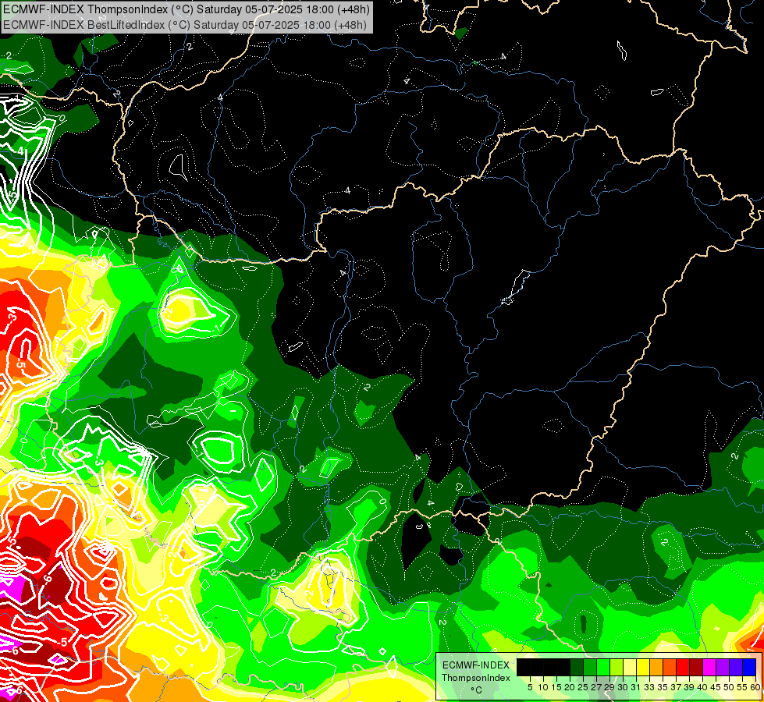
Task: Pick the magenta 40–45 legend swatch
Action: click(709, 667)
